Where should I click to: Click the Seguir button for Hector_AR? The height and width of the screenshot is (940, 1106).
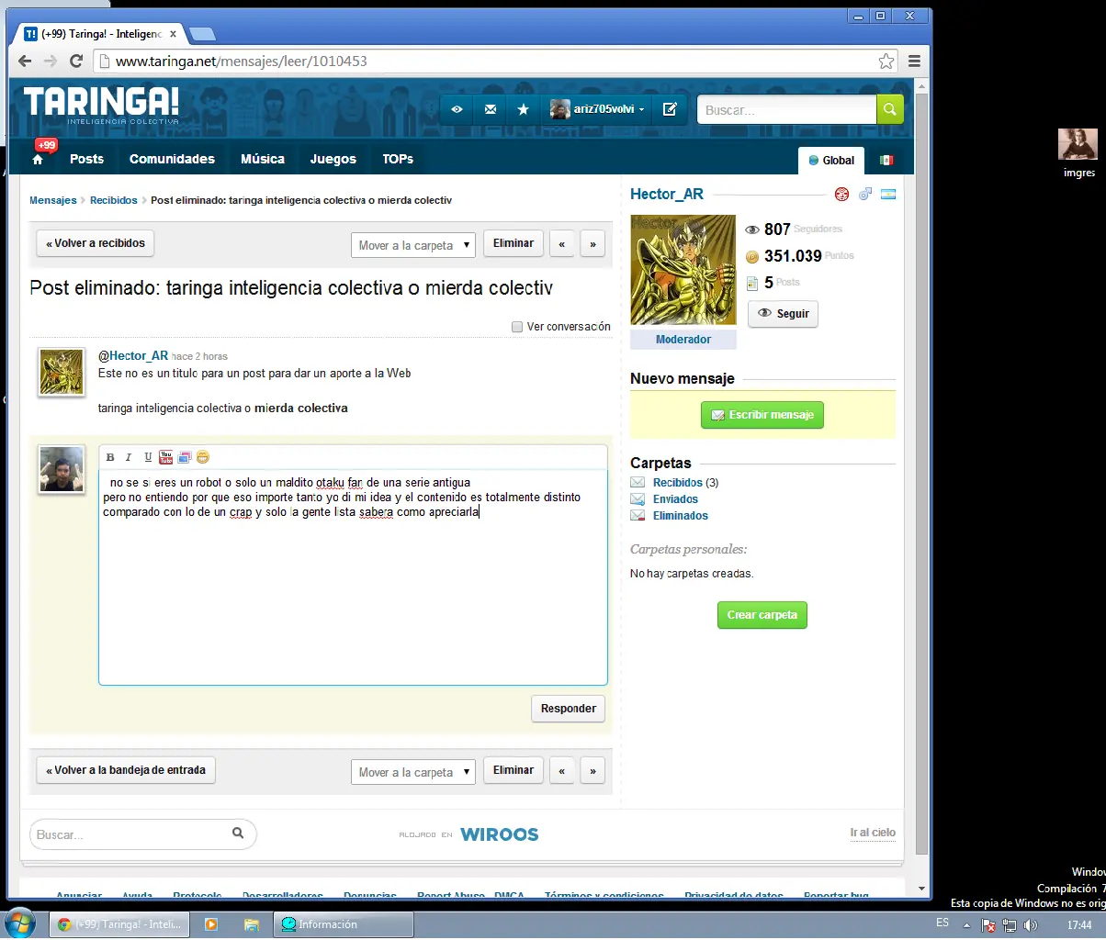(783, 313)
